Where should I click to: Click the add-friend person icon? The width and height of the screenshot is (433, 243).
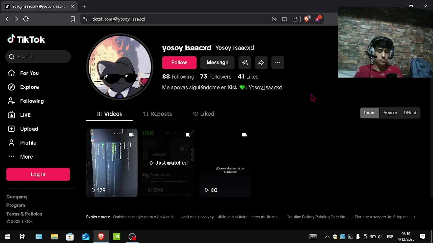click(x=245, y=62)
